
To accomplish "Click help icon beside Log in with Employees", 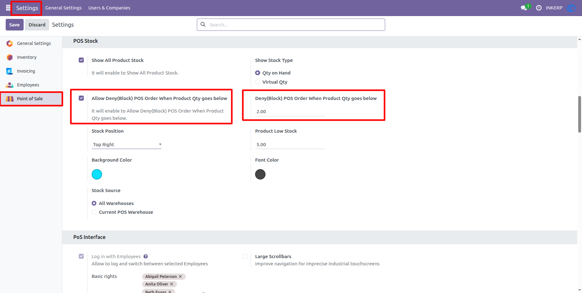I will (x=145, y=257).
